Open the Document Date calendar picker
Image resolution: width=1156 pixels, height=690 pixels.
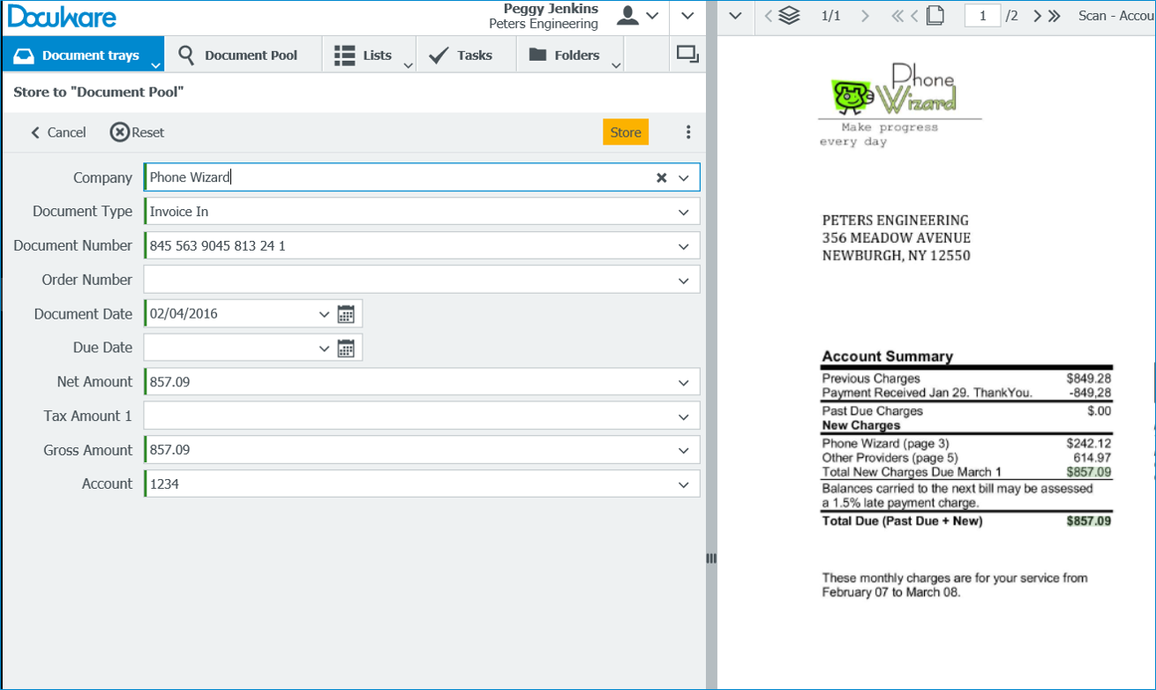click(346, 314)
